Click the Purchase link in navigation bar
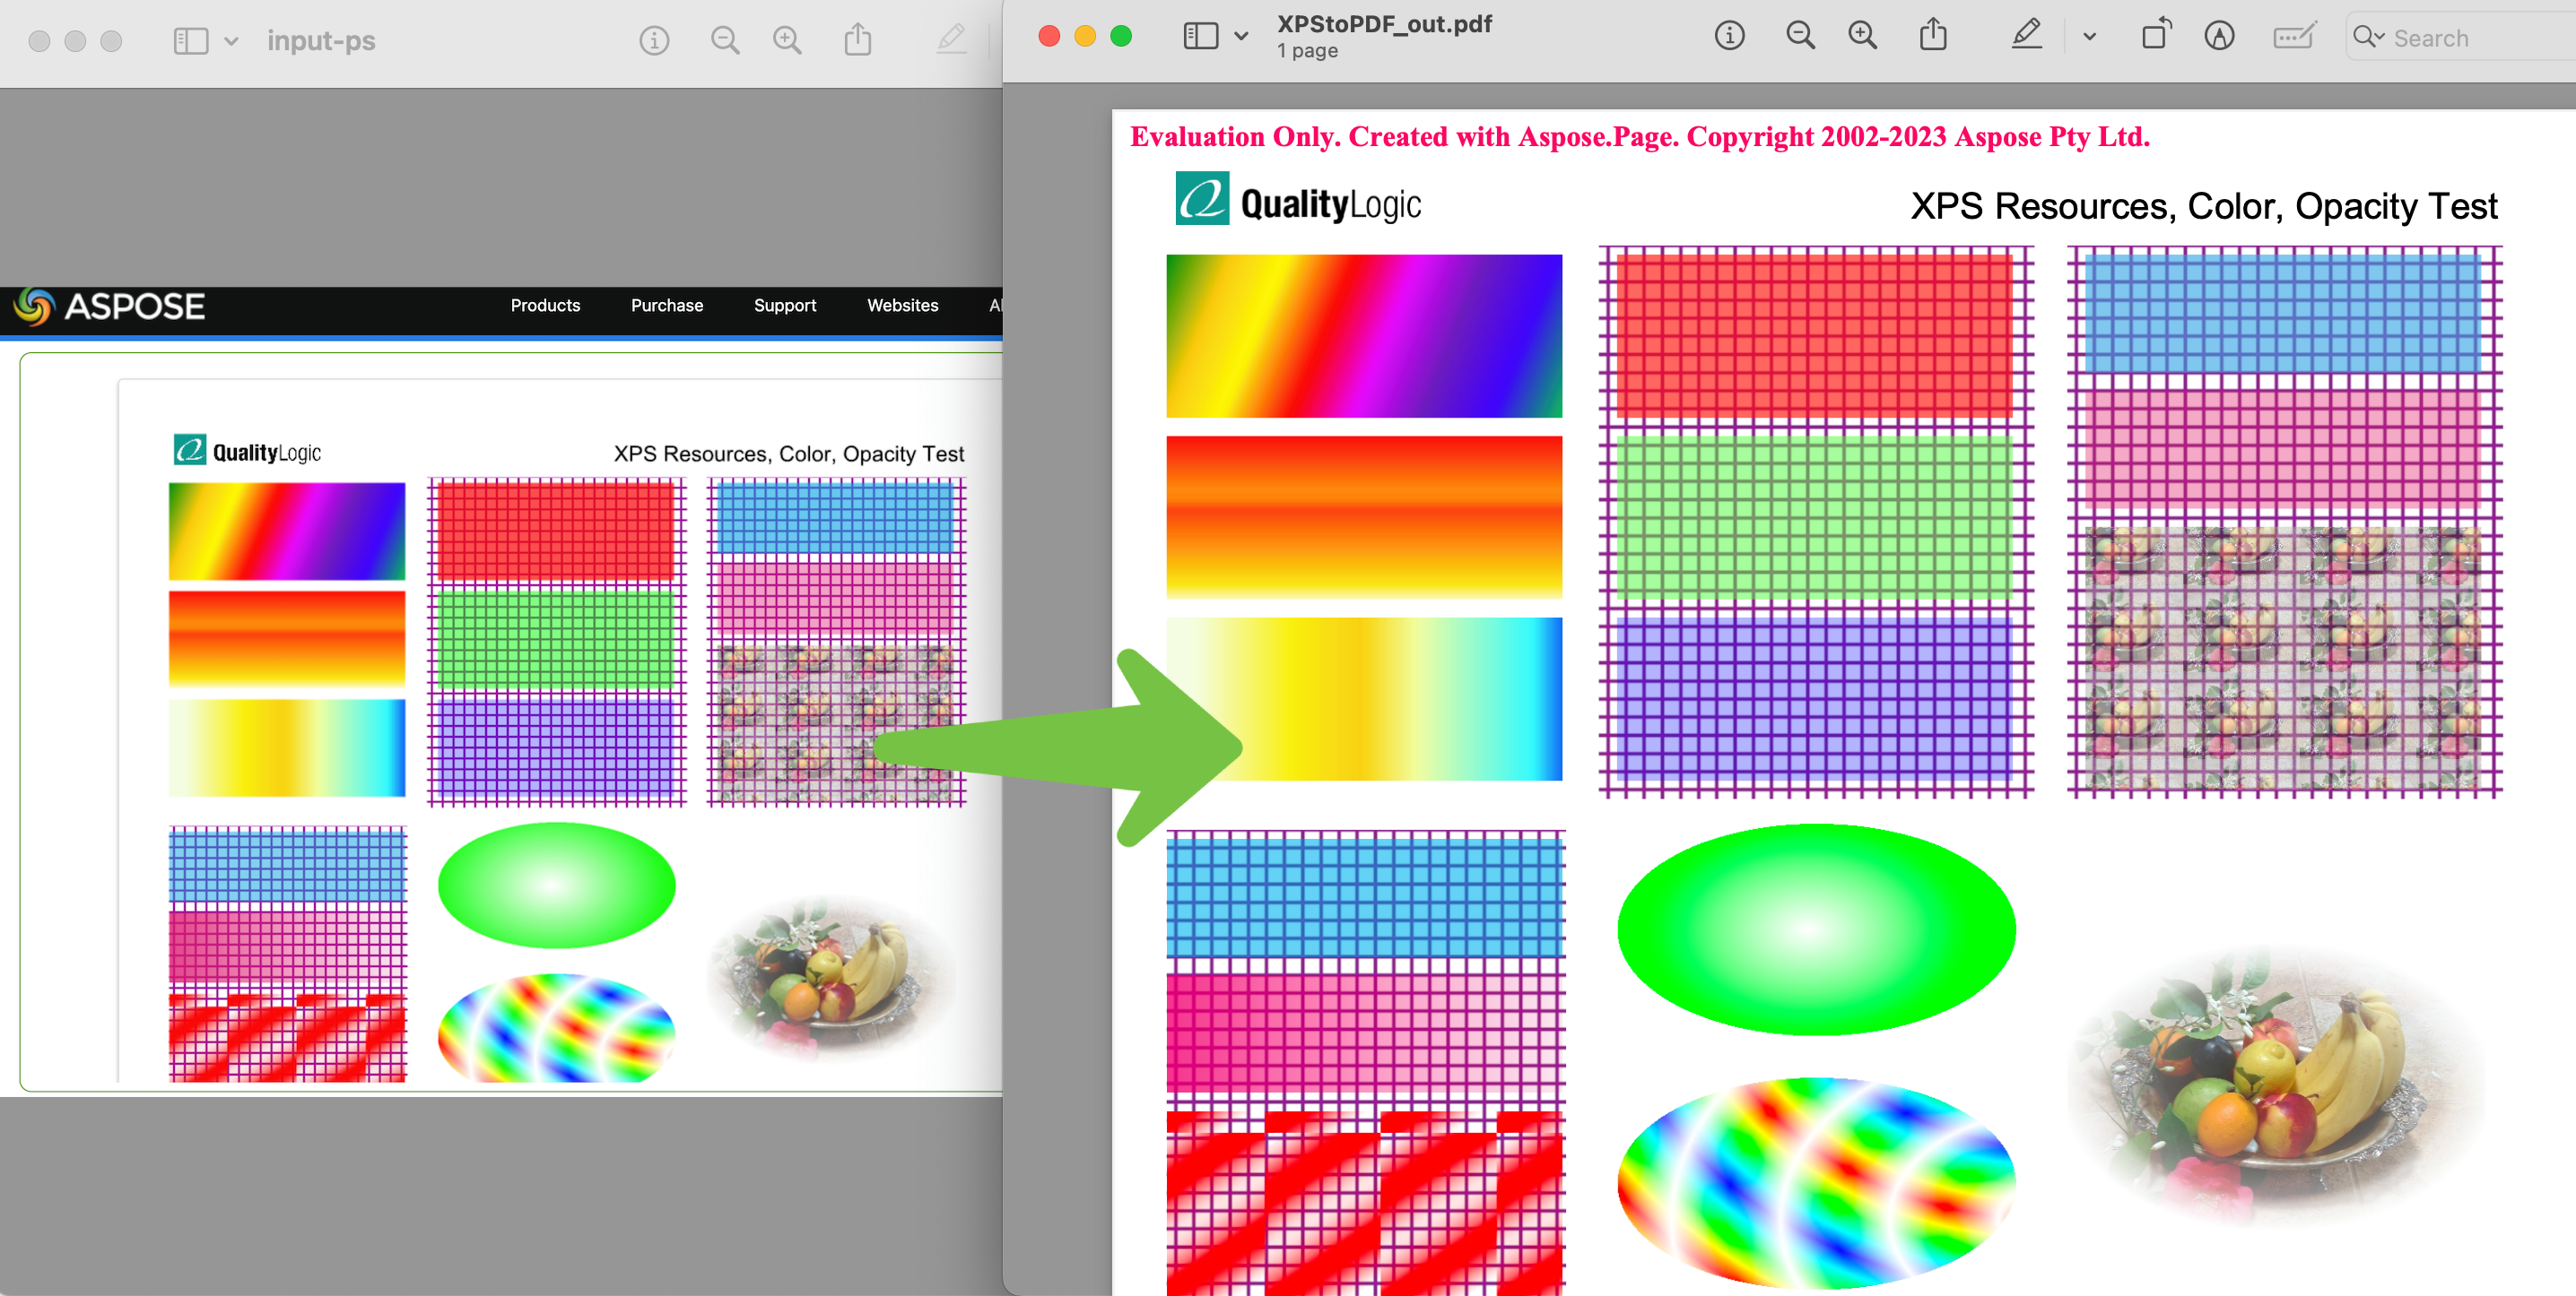The width and height of the screenshot is (2576, 1296). tap(666, 306)
